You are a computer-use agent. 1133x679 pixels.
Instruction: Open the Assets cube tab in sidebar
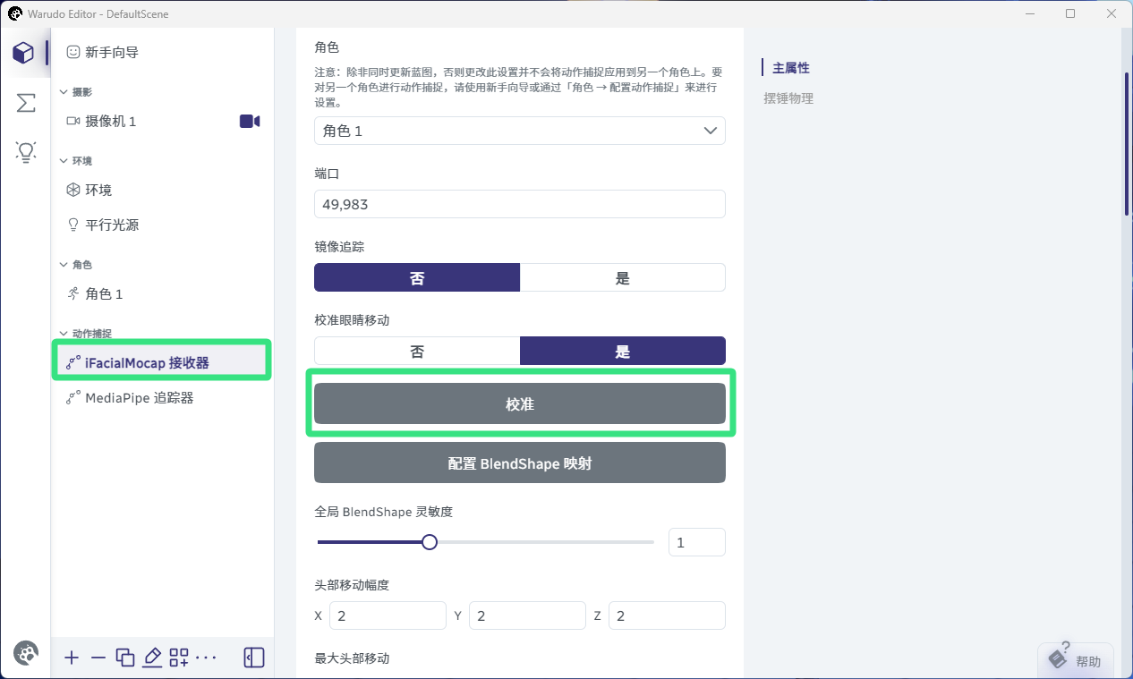[24, 53]
